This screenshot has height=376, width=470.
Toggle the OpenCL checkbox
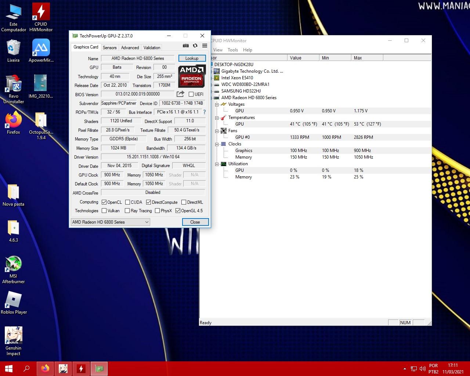[104, 202]
